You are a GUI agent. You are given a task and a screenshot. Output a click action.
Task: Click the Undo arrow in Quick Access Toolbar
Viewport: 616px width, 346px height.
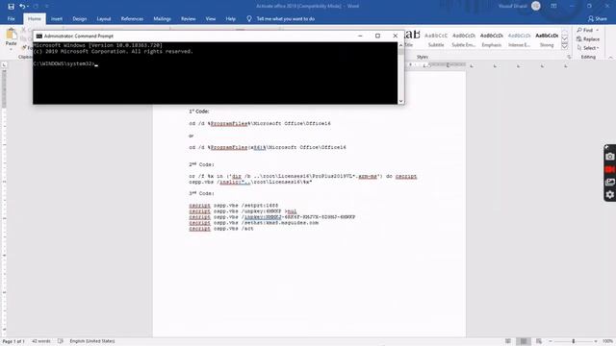(22, 7)
